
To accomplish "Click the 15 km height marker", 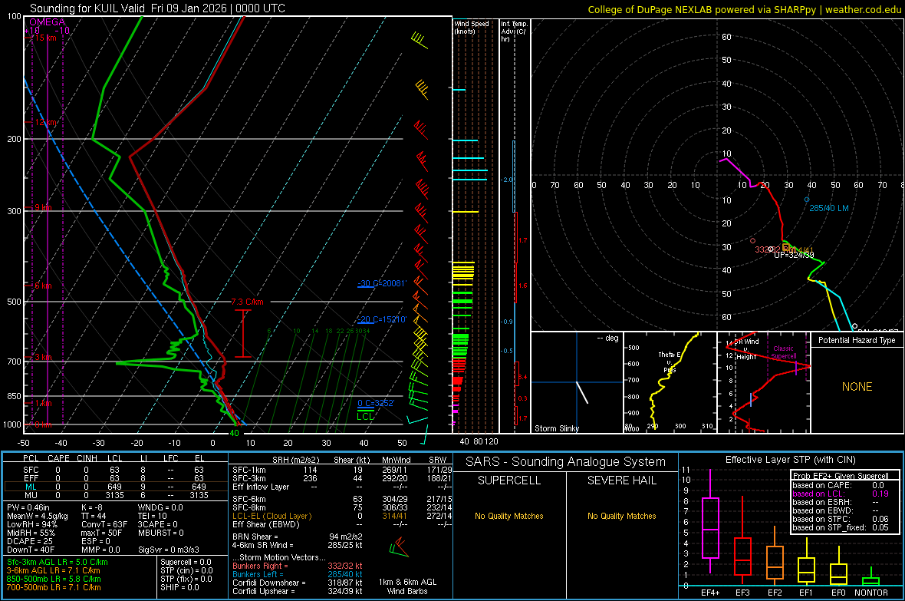I will click(x=44, y=38).
